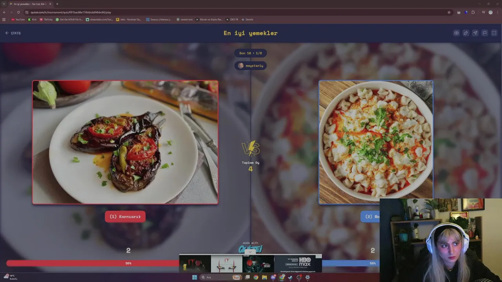The image size is (502, 282).
Task: Share the quiz with paper plane icon
Action: [475, 33]
